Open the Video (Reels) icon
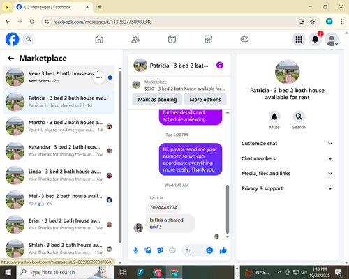The width and height of the screenshot is (349, 279). point(172,39)
